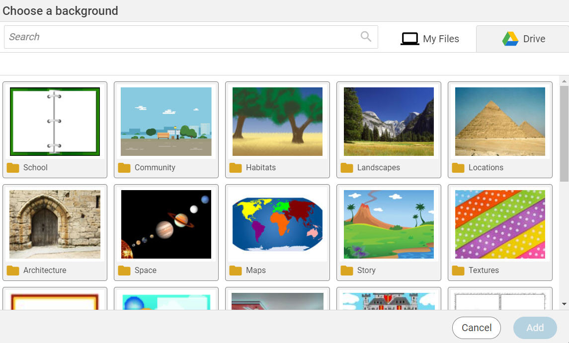The width and height of the screenshot is (569, 343).
Task: Click the Google Drive triangle icon
Action: click(510, 38)
